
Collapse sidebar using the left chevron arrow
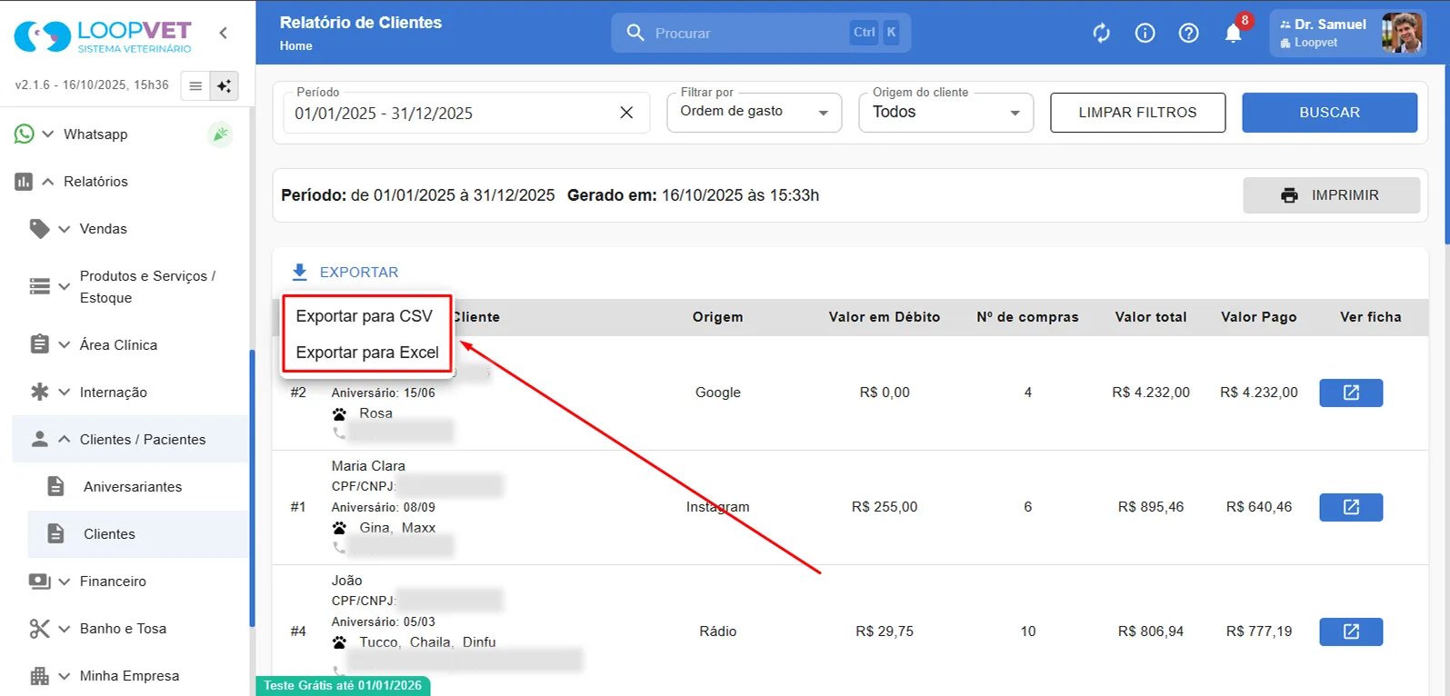224,33
